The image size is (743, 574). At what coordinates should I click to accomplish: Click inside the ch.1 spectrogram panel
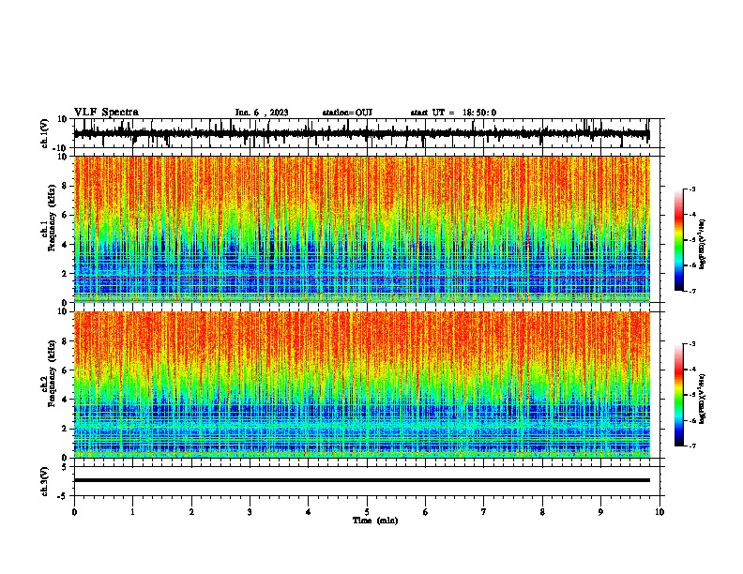[x=362, y=229]
